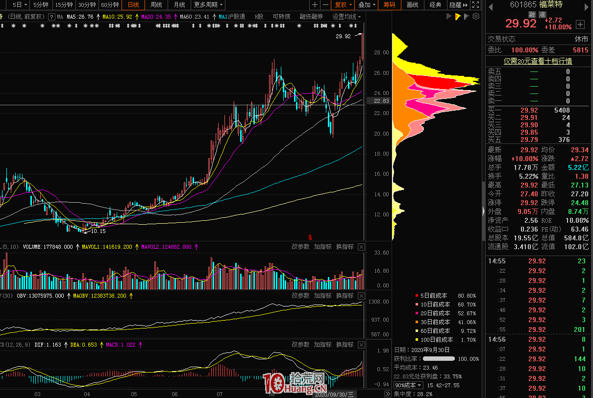Zoom in chart with plus button

point(315,5)
